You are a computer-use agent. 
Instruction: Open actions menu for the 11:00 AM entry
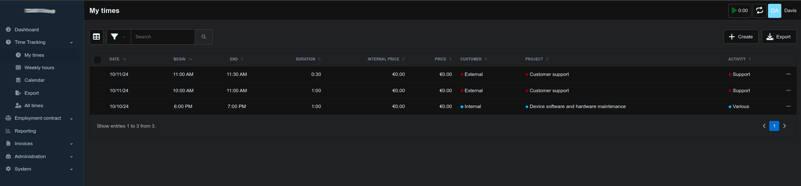point(788,74)
